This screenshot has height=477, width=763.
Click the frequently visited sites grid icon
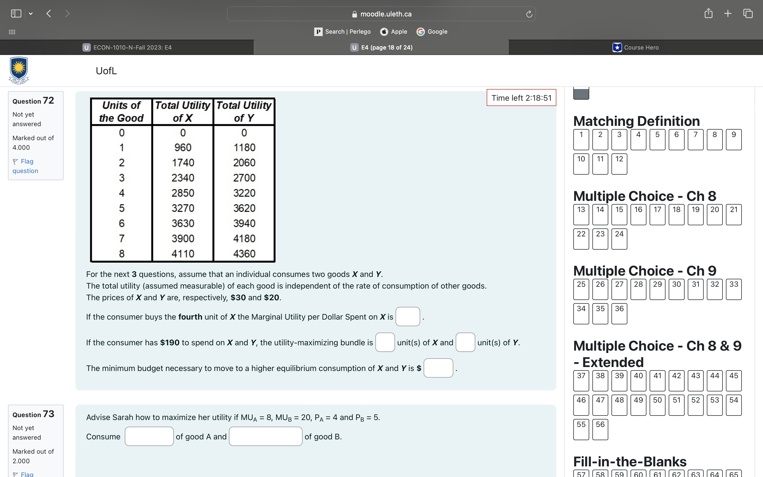(12, 32)
